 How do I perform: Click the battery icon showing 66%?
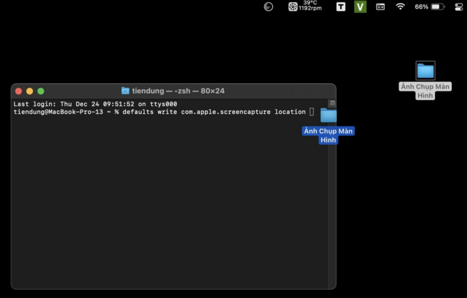(438, 7)
